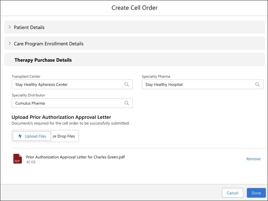Click the Speciality Pharma label
Image resolution: width=268 pixels, height=201 pixels.
(156, 76)
